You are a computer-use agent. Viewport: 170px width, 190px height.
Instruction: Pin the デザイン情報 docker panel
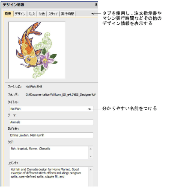click(x=96, y=5)
